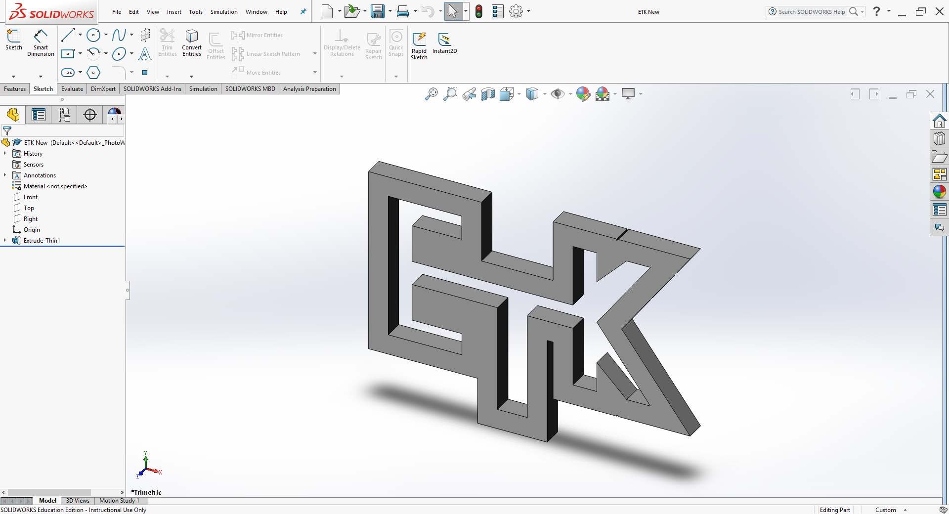Toggle Instant2D mode
This screenshot has height=514, width=949.
[x=445, y=43]
